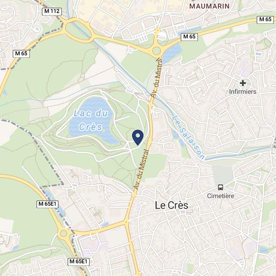Click the M 65 shield on the left edge

(x=21, y=54)
